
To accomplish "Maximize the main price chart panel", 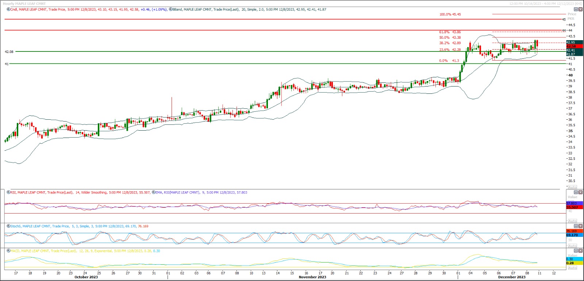I will coord(576,9).
